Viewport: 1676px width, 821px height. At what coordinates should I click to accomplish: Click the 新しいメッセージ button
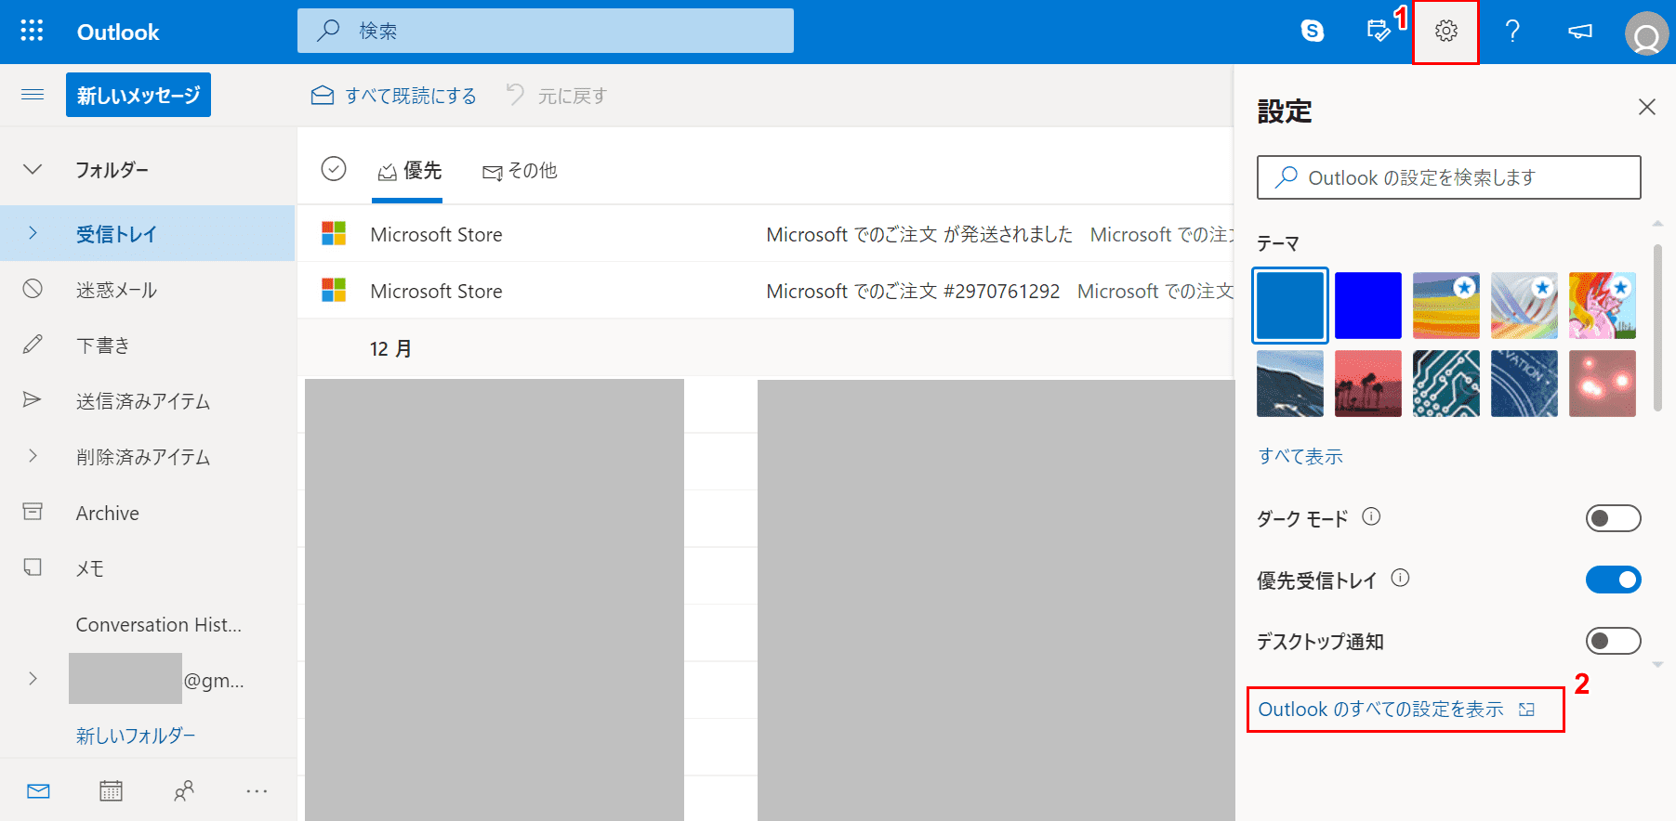(139, 96)
